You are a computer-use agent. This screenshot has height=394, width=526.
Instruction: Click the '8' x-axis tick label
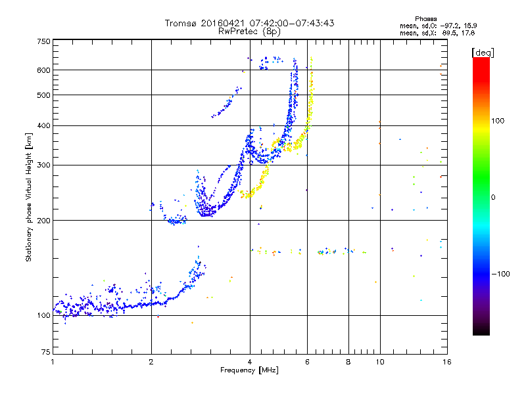(348, 362)
